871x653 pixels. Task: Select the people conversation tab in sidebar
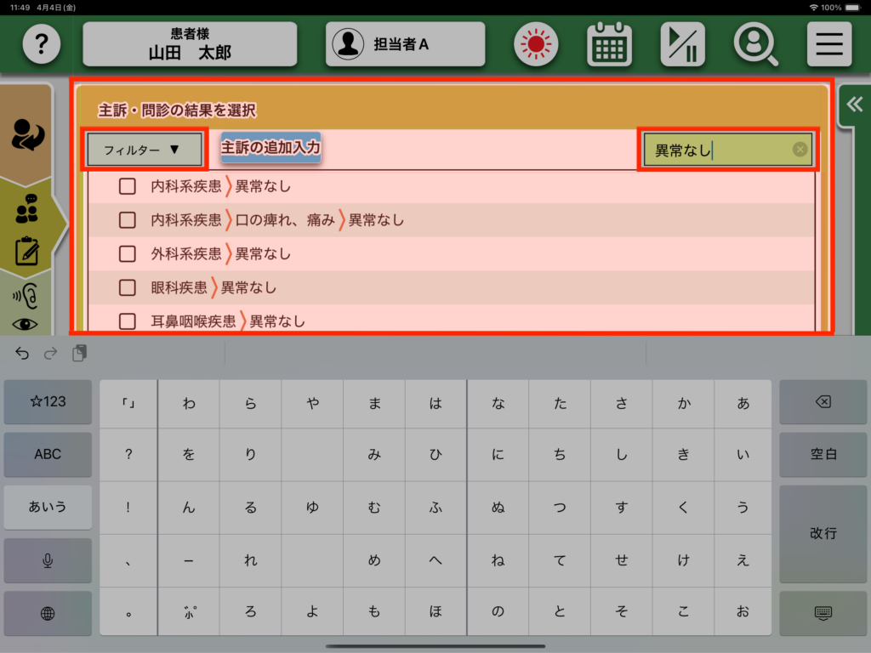[27, 209]
